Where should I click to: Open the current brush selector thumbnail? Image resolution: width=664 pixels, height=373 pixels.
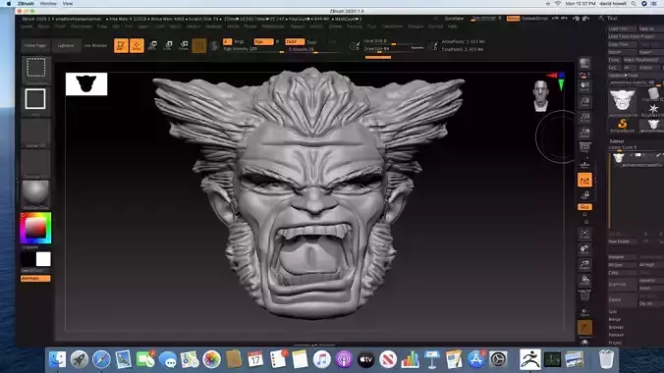coord(36,69)
